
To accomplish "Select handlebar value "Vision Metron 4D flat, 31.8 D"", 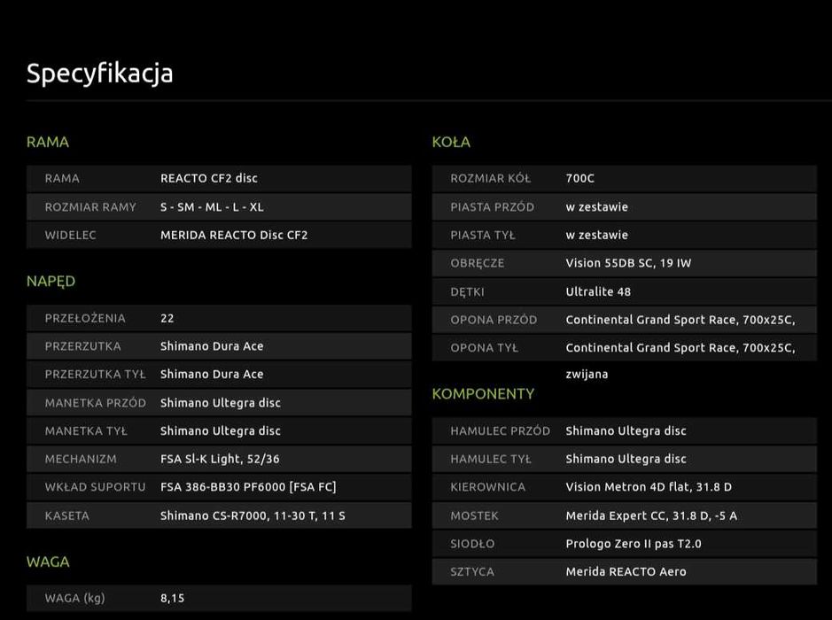I will 649,487.
